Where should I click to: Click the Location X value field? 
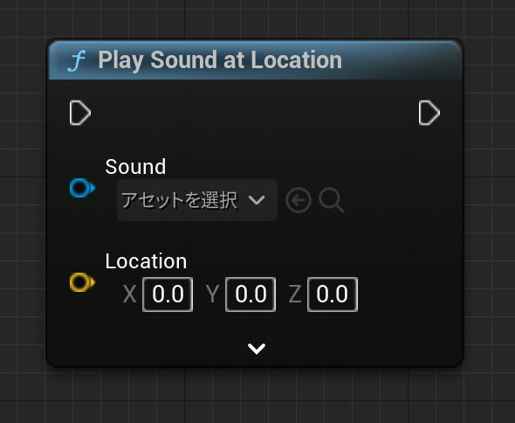point(168,294)
